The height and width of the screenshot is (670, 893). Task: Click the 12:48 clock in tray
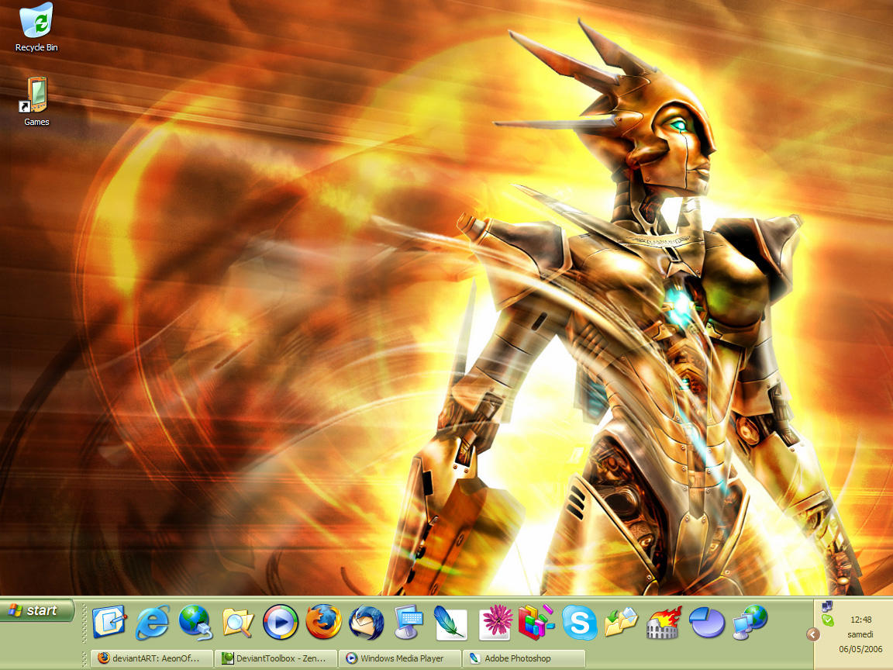(x=860, y=620)
